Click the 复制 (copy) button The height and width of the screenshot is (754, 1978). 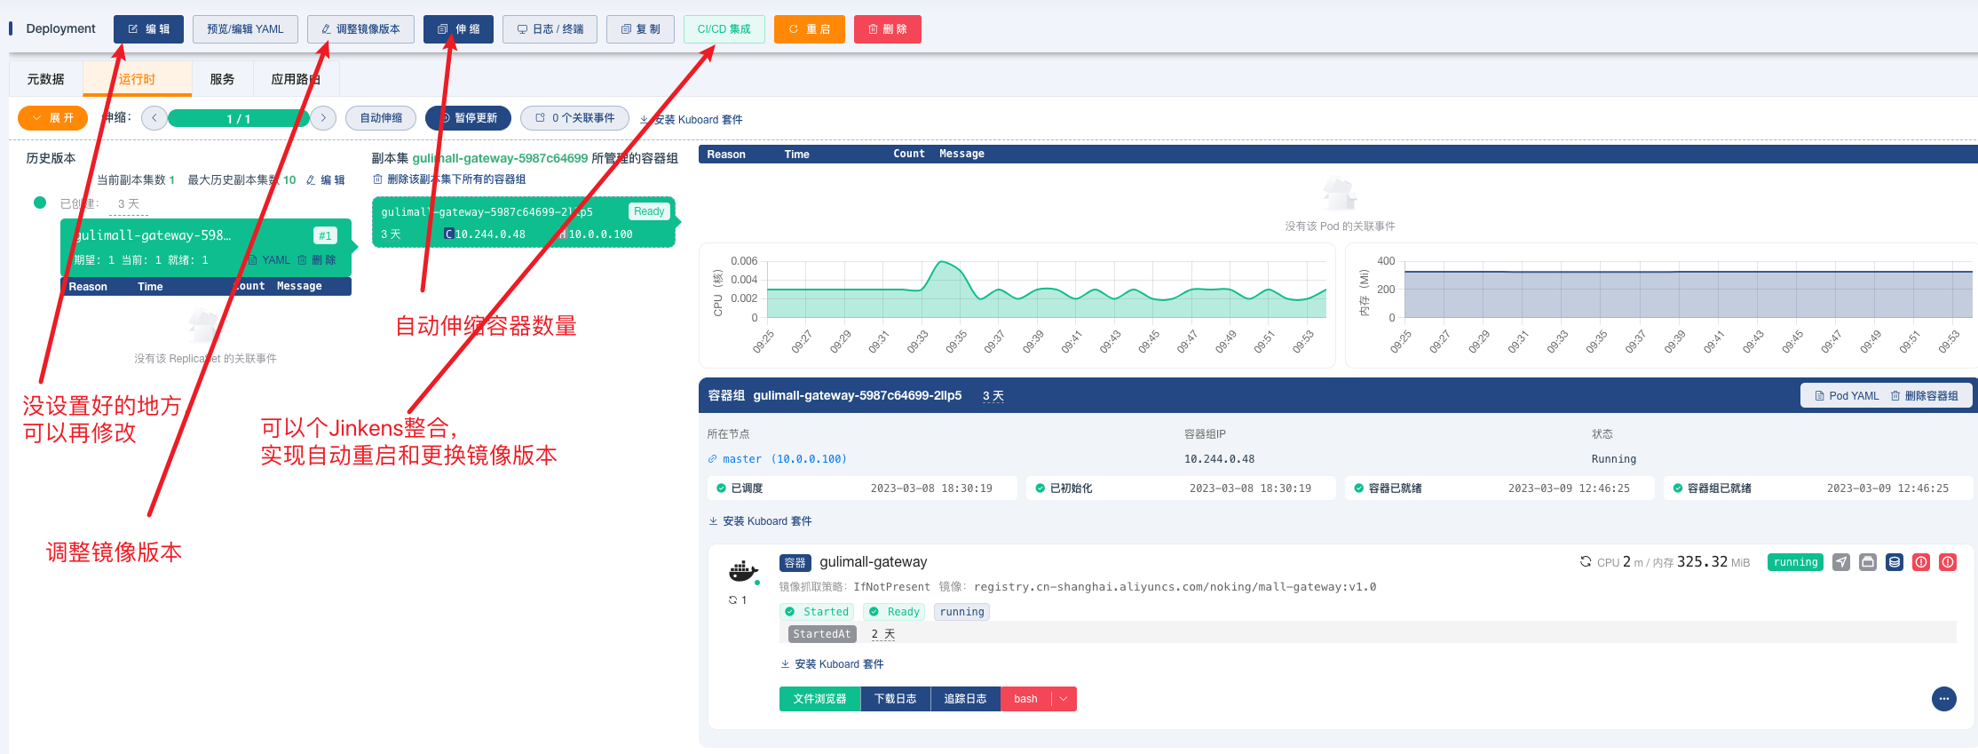click(x=640, y=29)
